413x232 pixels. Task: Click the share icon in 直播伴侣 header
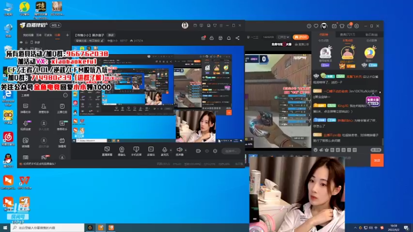[x=237, y=38]
